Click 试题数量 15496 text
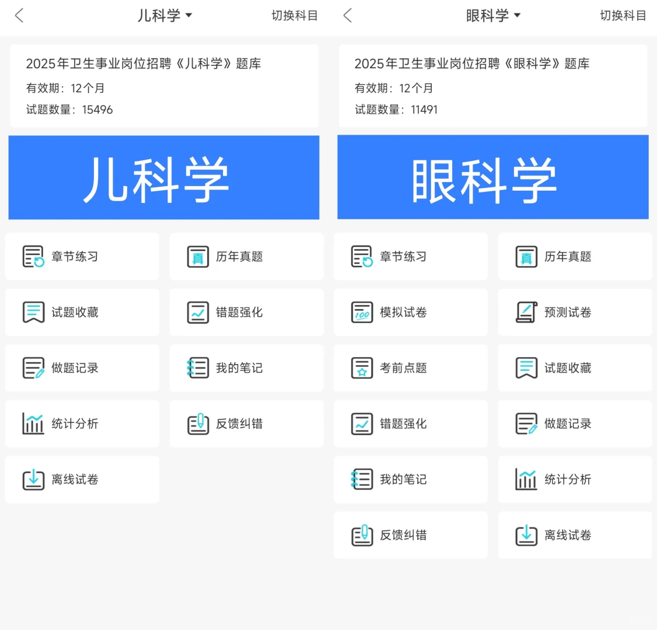The width and height of the screenshot is (657, 630). 69,110
